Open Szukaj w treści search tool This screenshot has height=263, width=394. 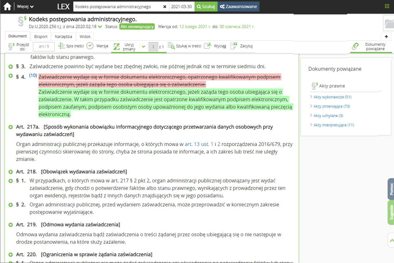click(x=184, y=46)
